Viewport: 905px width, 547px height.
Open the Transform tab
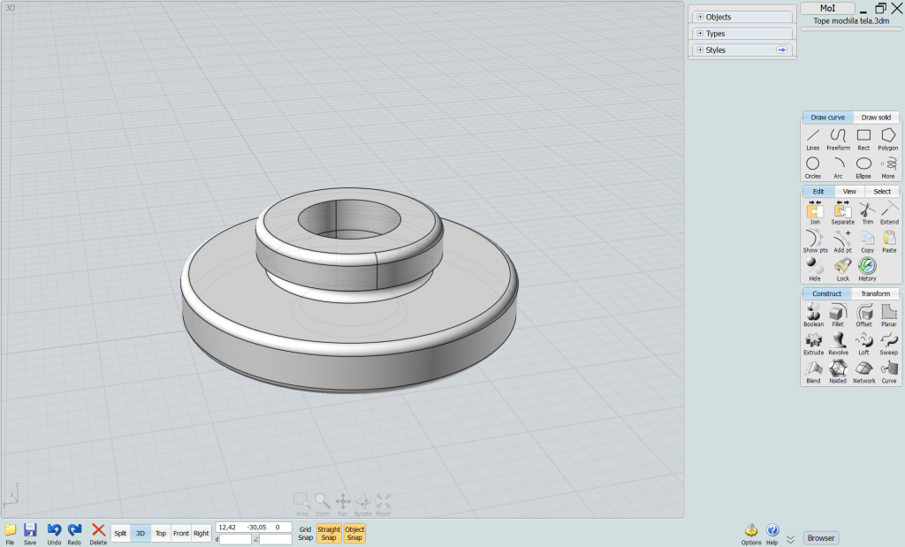tap(875, 294)
